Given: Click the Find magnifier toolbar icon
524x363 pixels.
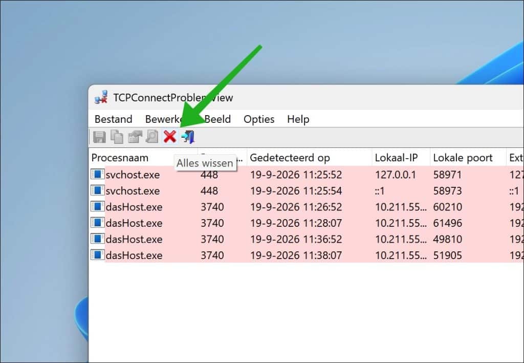Looking at the screenshot, I should point(152,137).
